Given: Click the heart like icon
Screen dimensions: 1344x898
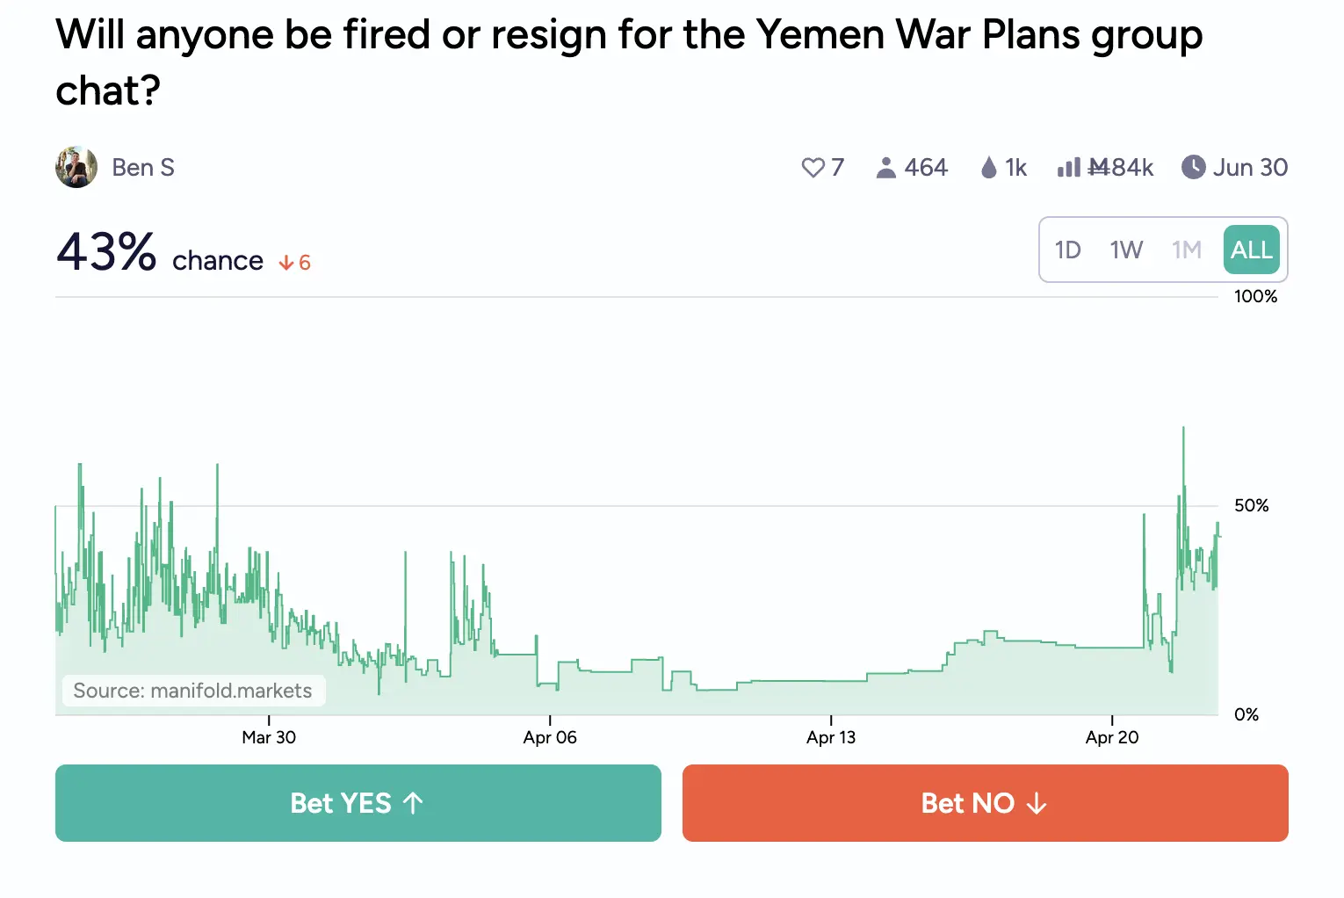Looking at the screenshot, I should (813, 168).
